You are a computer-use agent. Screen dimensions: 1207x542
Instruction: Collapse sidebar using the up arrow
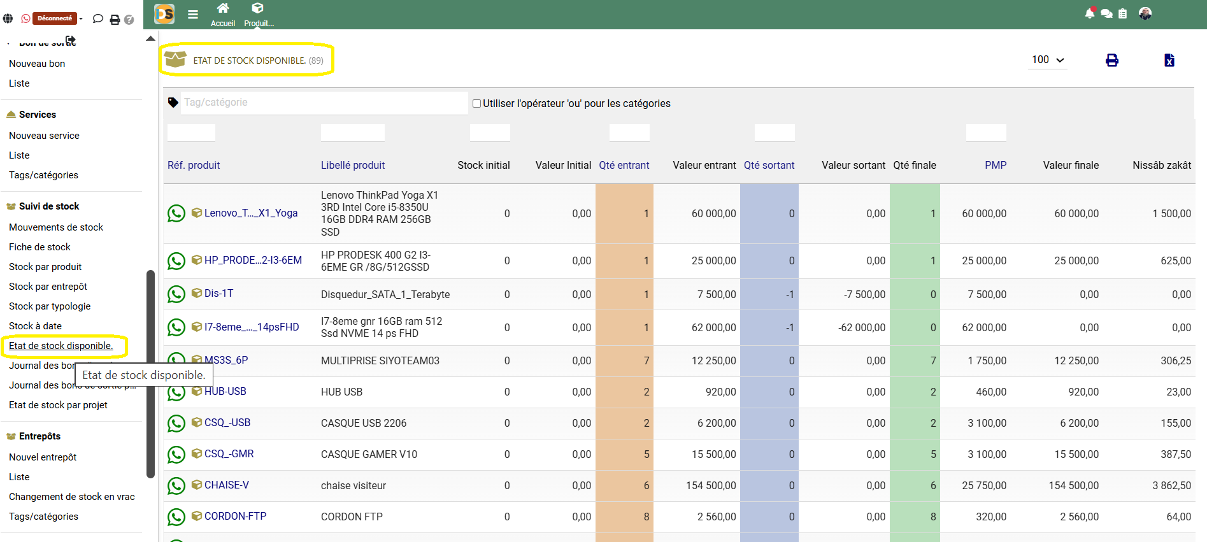click(x=150, y=39)
